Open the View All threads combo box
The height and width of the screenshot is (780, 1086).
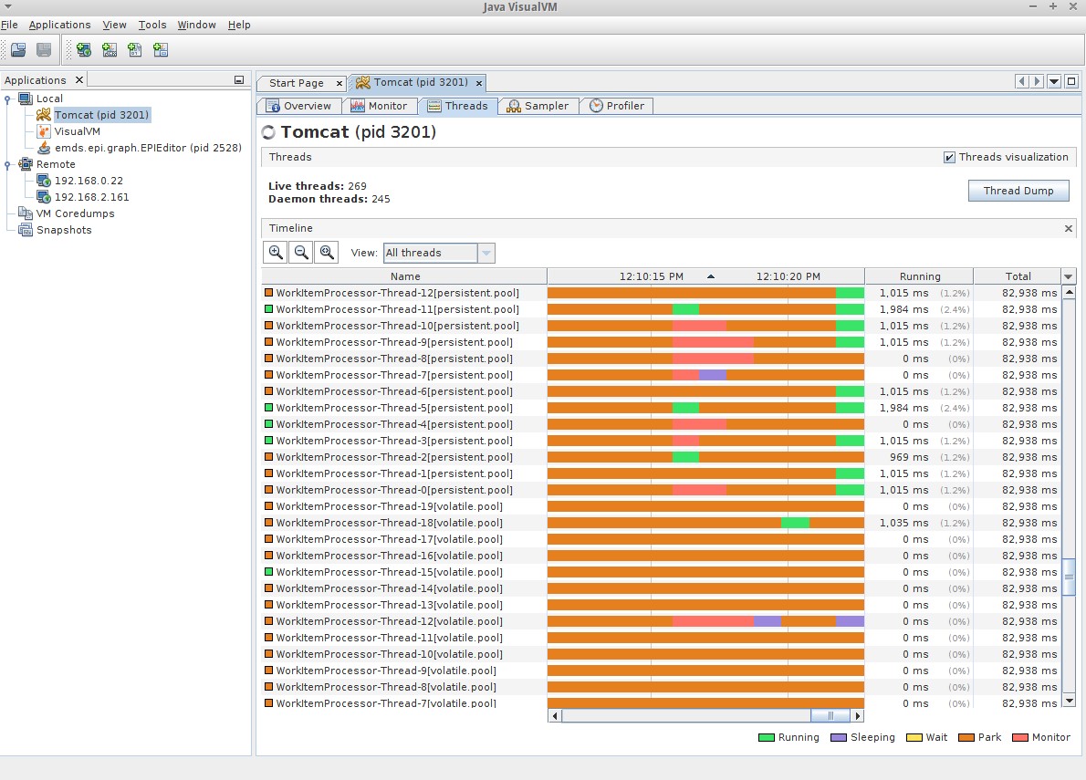(439, 253)
